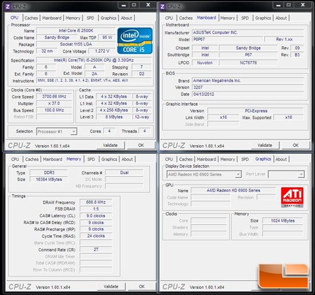Click the Socket 1155 LGA package field
This screenshot has width=315, height=295.
(76, 45)
